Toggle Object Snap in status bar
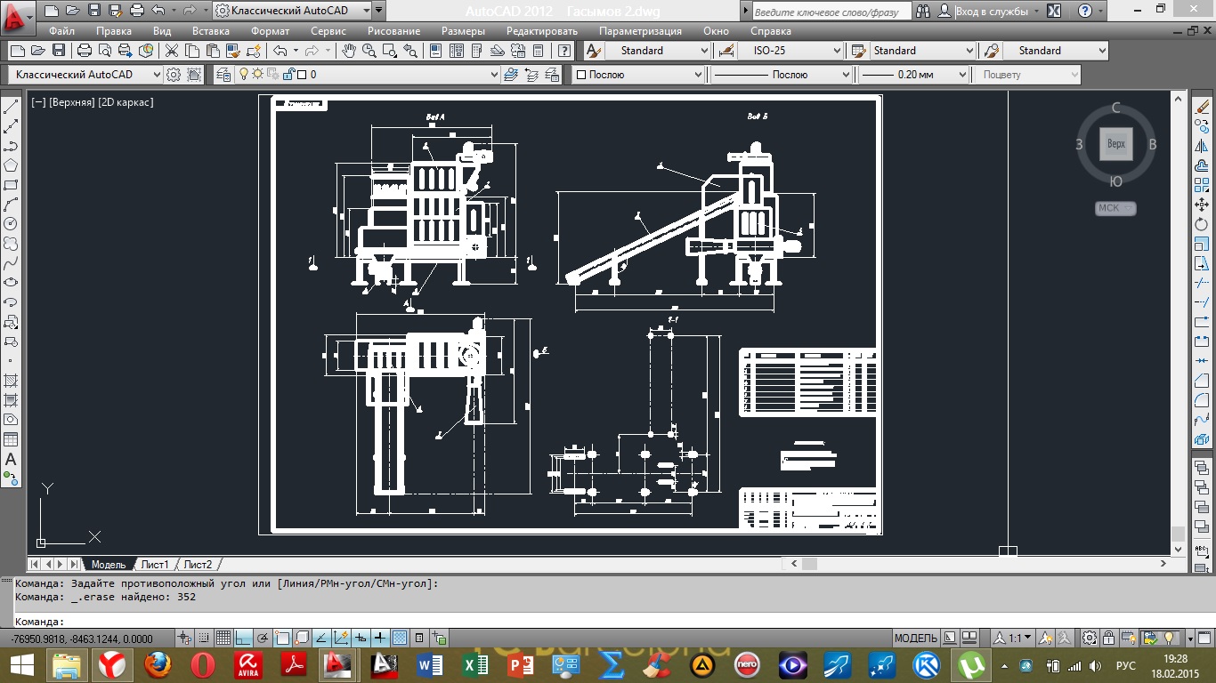Viewport: 1216px width, 683px height. tap(283, 638)
